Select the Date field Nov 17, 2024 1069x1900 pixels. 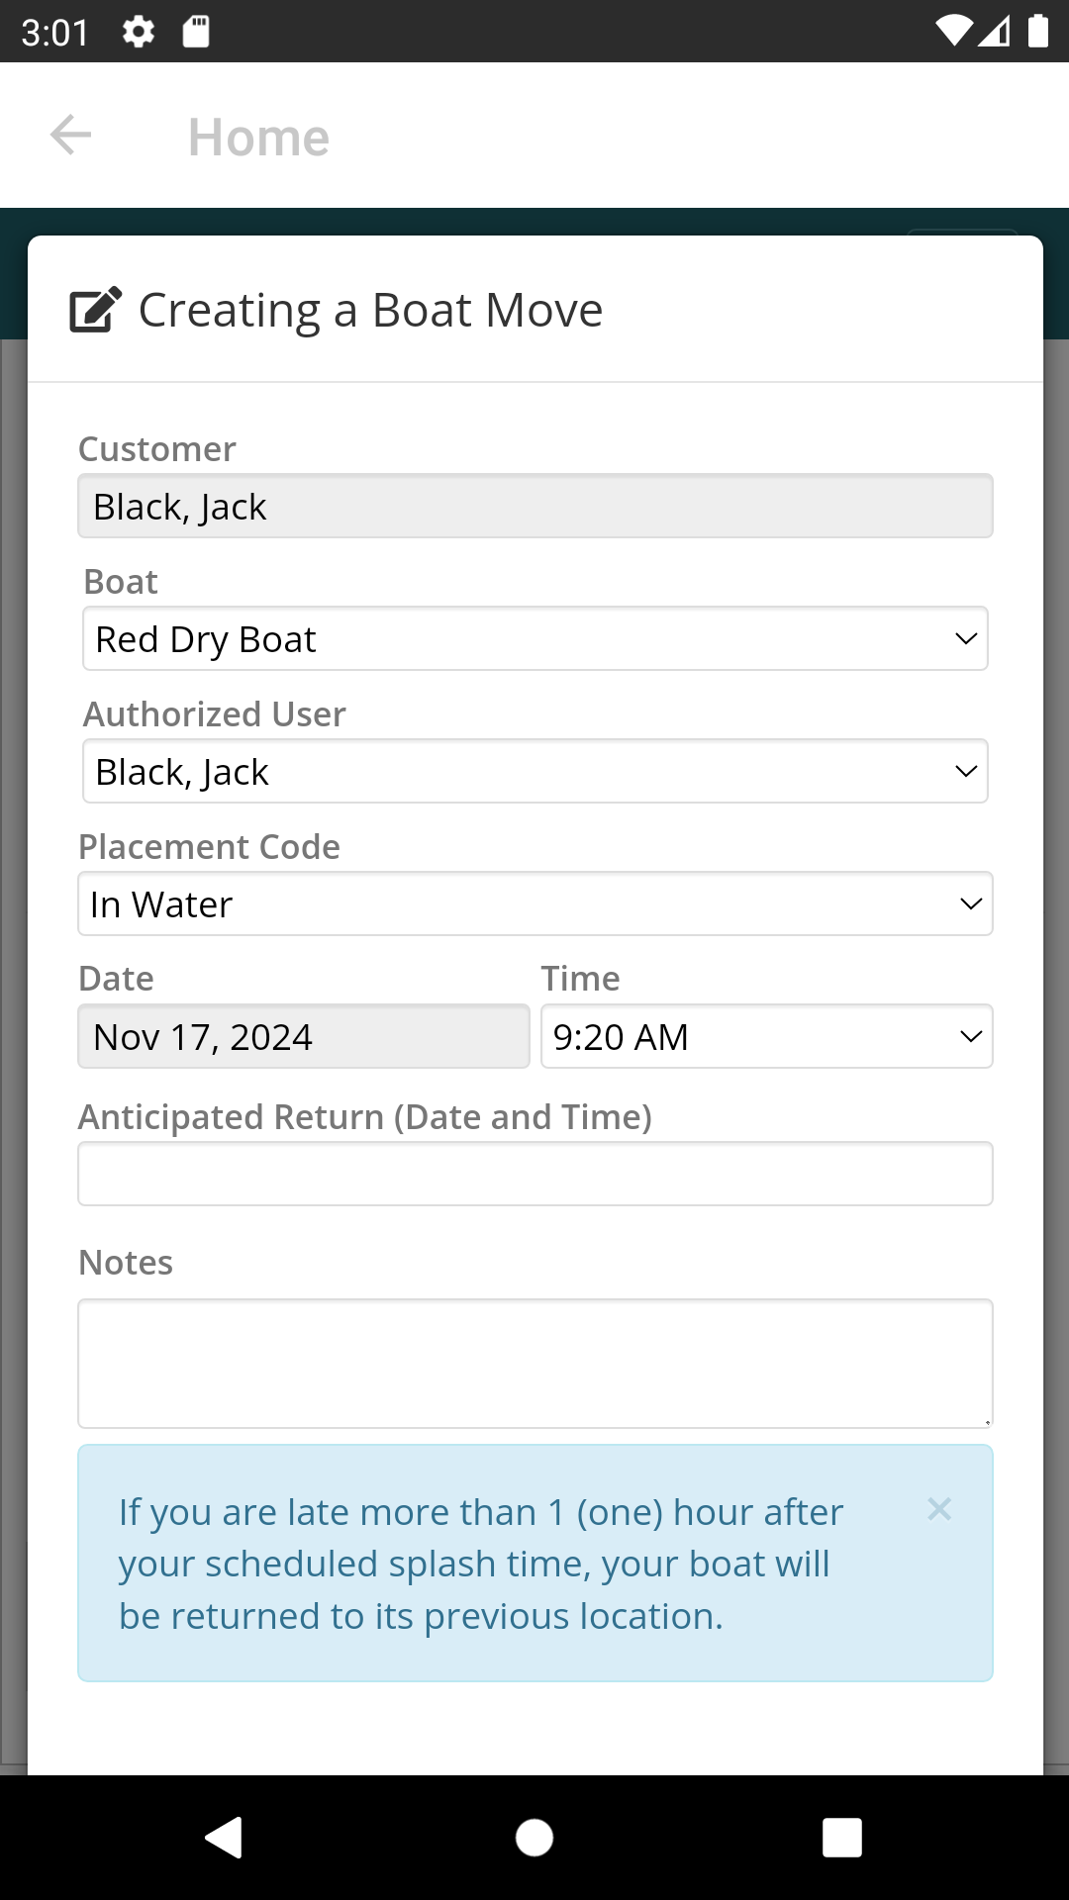click(x=304, y=1036)
